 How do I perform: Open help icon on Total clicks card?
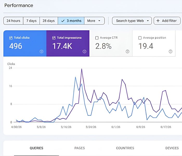pyautogui.click(x=41, y=51)
